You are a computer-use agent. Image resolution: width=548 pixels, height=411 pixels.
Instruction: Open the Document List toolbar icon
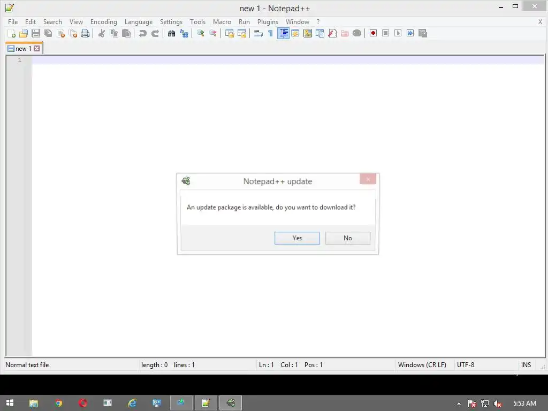(x=320, y=33)
